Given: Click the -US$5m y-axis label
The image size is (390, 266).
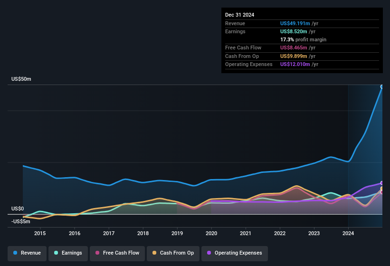Looking at the screenshot, I should coord(20,221).
